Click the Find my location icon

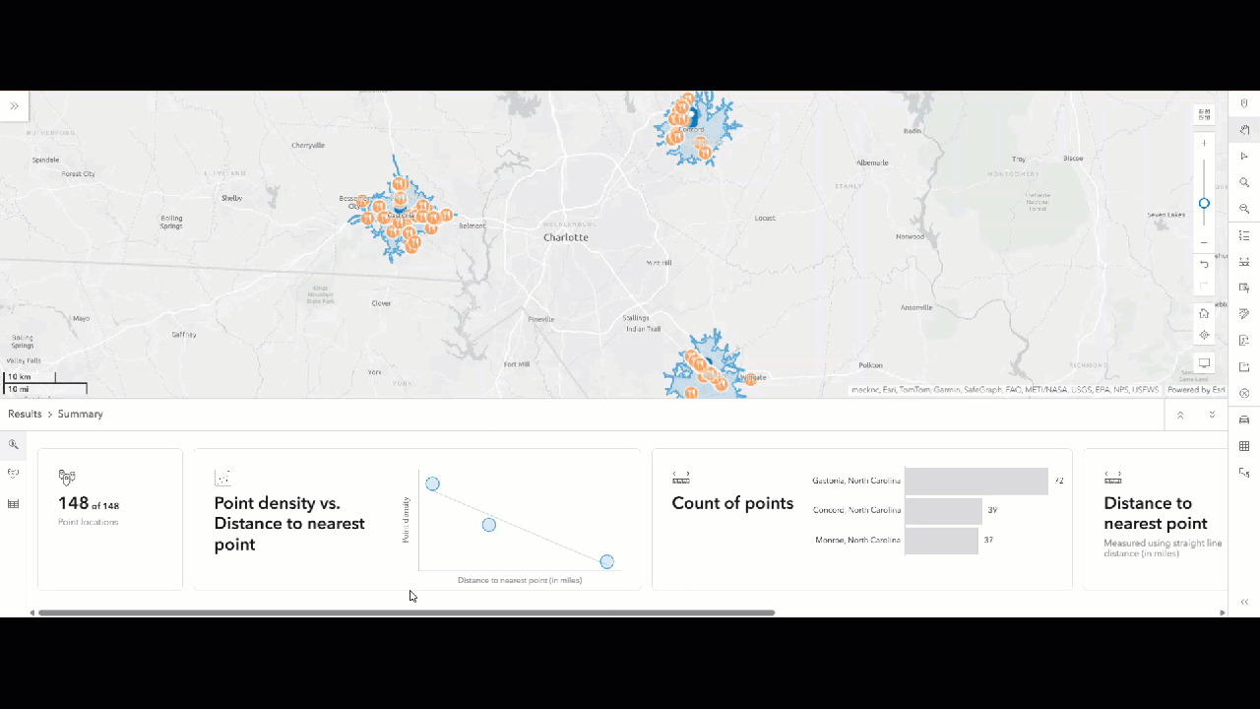[1204, 335]
